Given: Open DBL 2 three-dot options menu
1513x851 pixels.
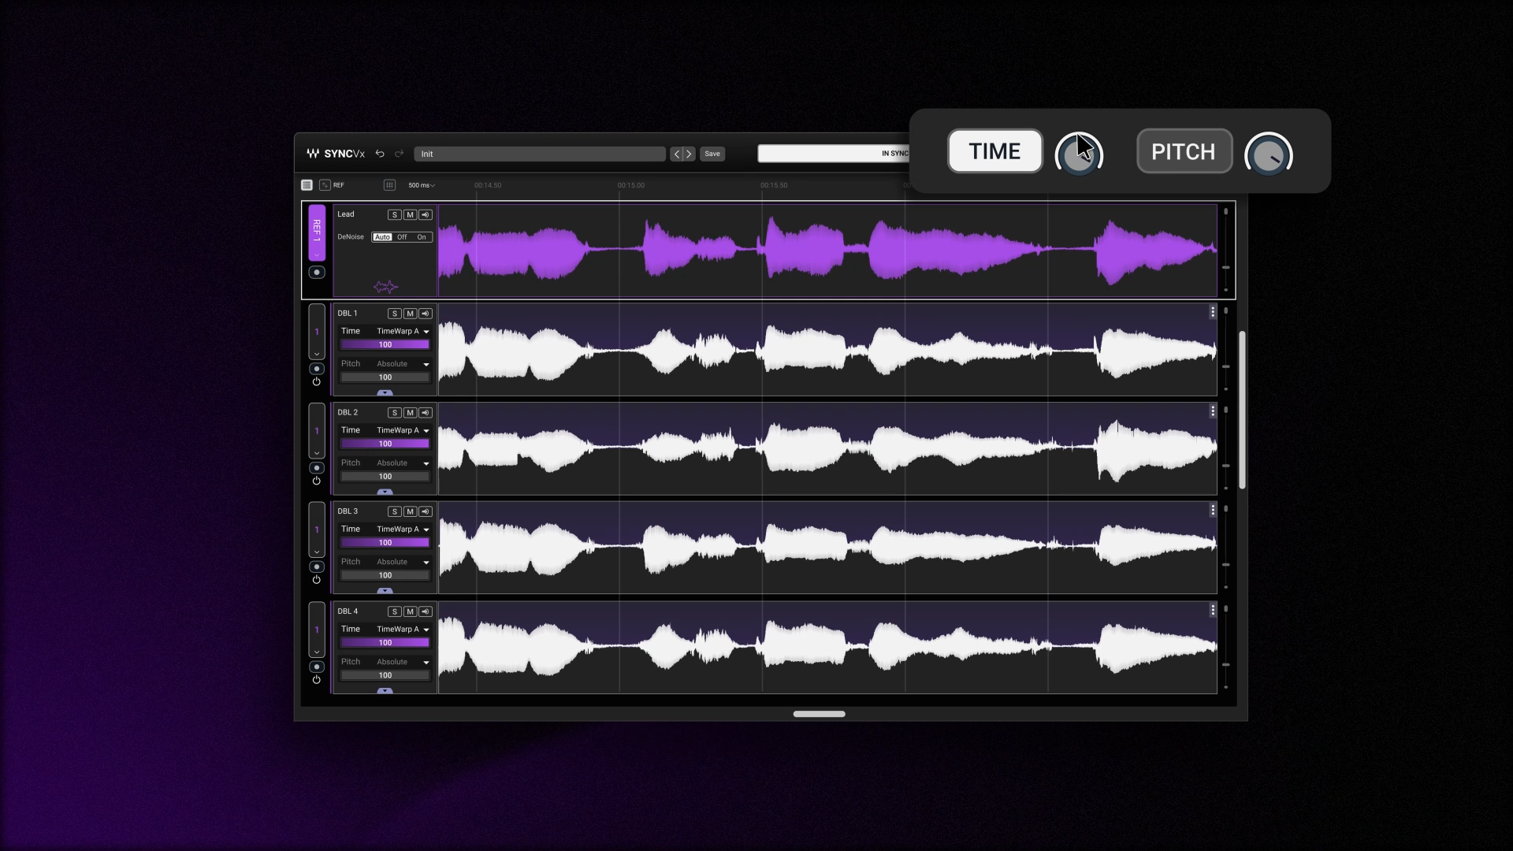Looking at the screenshot, I should (x=1213, y=411).
